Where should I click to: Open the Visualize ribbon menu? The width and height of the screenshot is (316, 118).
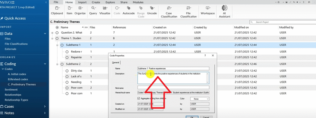click(x=105, y=10)
